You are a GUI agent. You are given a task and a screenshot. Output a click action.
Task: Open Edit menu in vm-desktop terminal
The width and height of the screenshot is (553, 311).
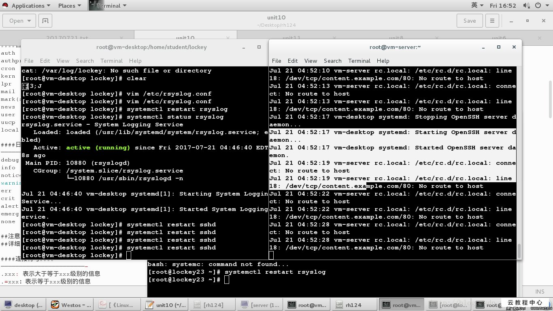pyautogui.click(x=45, y=61)
